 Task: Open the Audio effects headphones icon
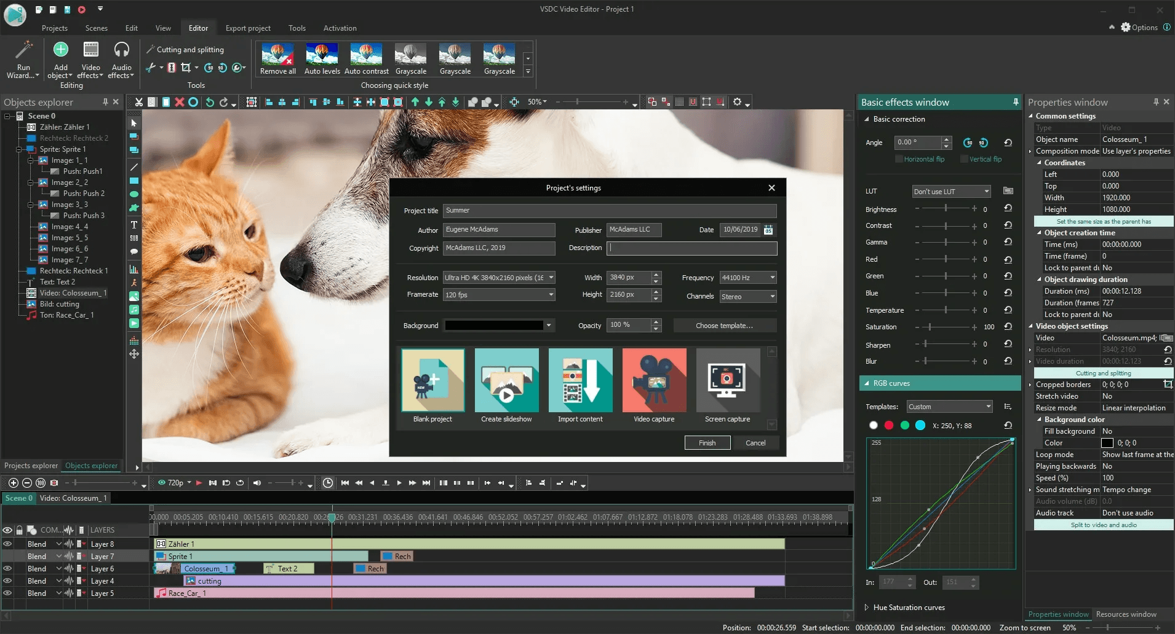122,50
